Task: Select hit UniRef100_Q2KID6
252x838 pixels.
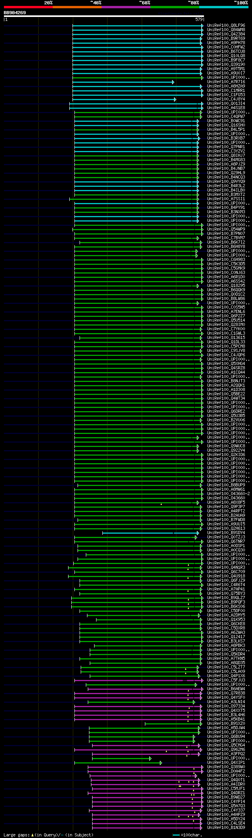Action: click(x=226, y=454)
